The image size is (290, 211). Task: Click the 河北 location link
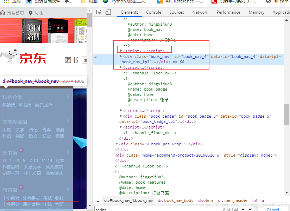coord(38,13)
